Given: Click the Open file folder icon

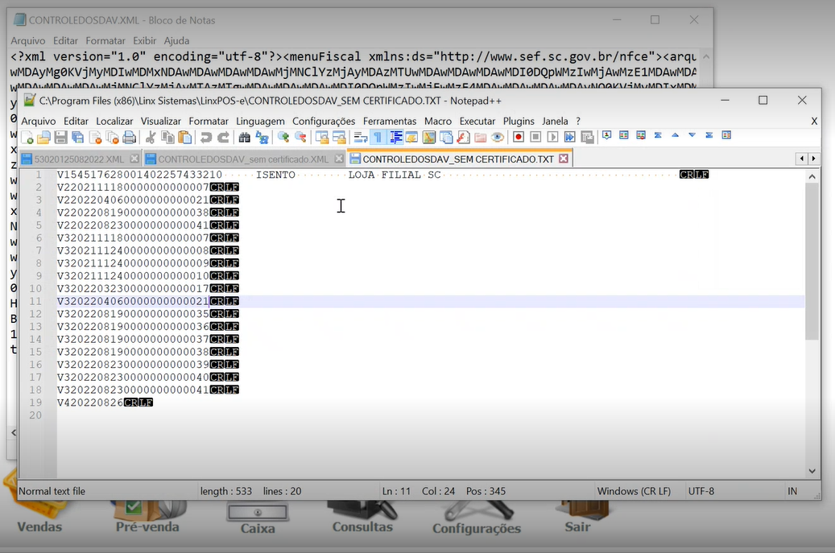Looking at the screenshot, I should click(43, 138).
